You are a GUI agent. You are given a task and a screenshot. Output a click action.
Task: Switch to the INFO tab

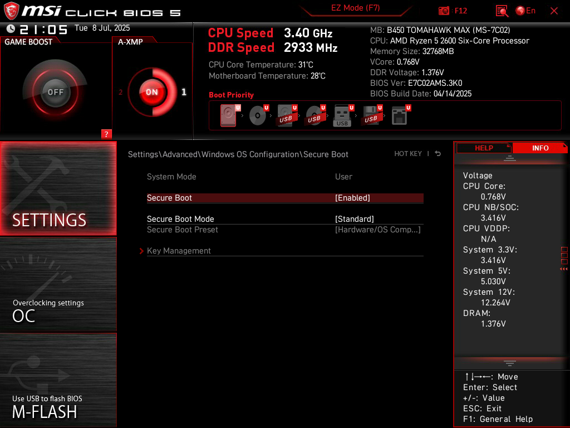pos(540,148)
